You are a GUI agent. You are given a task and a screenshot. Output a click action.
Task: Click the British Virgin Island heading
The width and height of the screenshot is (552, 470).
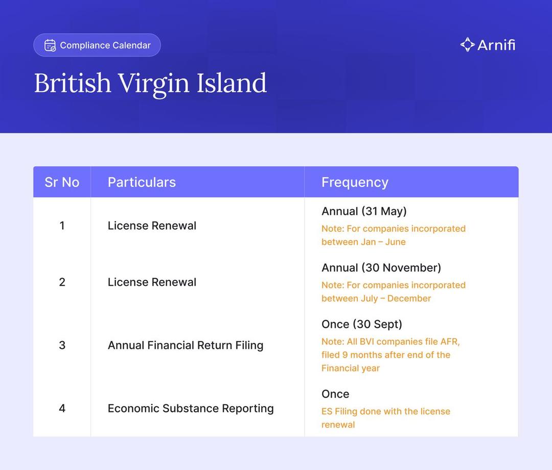pyautogui.click(x=150, y=83)
